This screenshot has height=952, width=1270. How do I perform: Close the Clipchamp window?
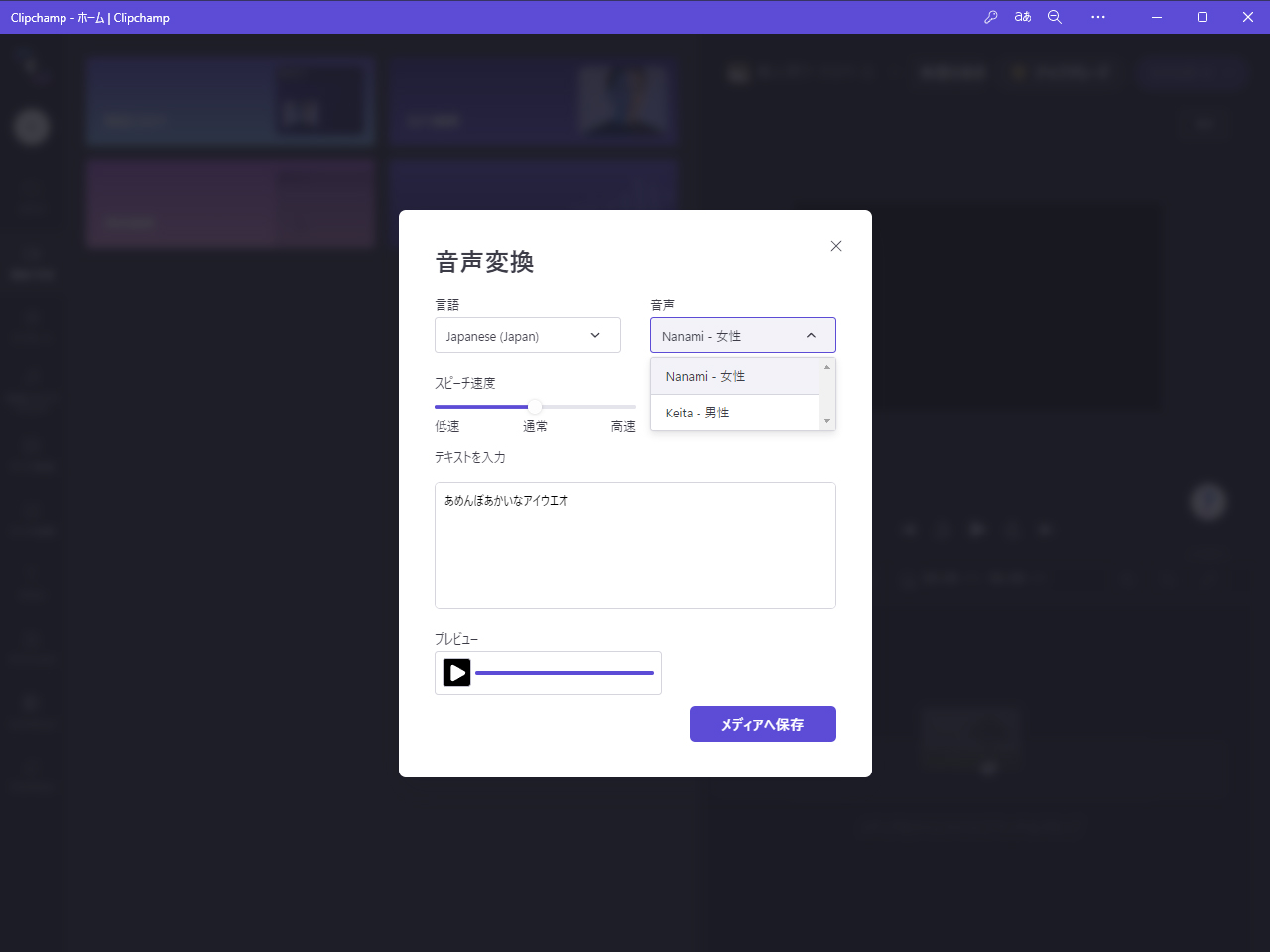[1248, 17]
